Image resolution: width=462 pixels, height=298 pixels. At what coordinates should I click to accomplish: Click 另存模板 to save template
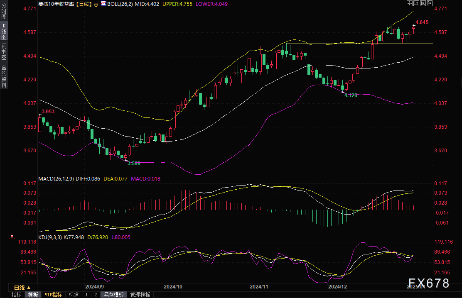point(114,295)
